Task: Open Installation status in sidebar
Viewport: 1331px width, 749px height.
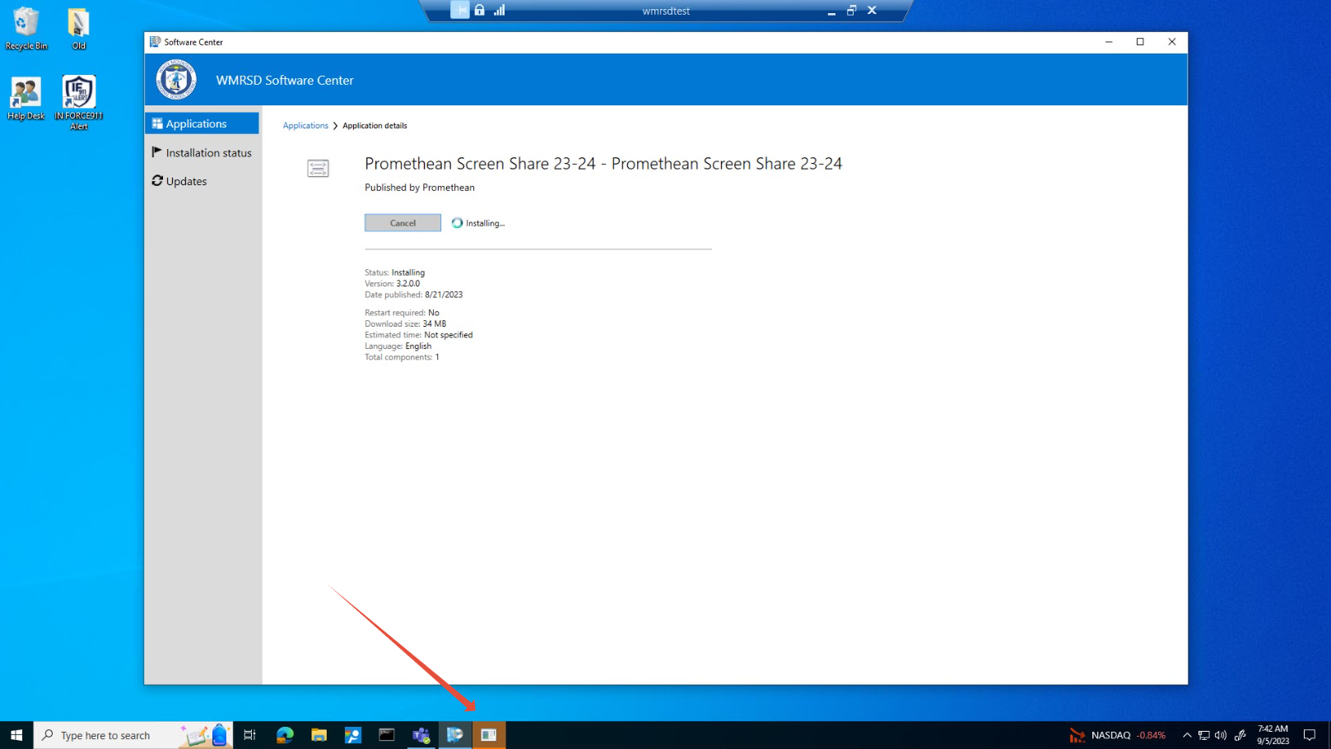Action: (x=202, y=152)
